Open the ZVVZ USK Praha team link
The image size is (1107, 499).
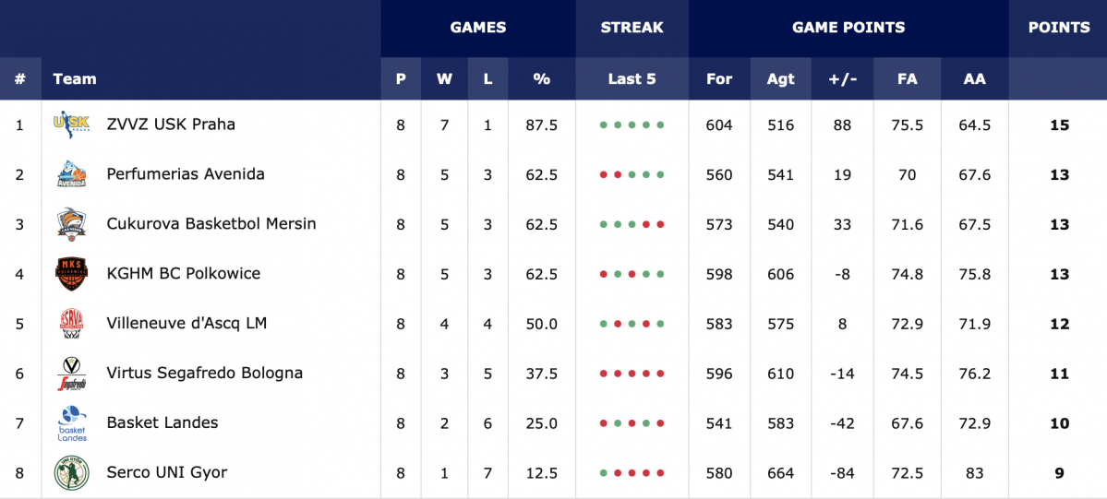pos(171,125)
